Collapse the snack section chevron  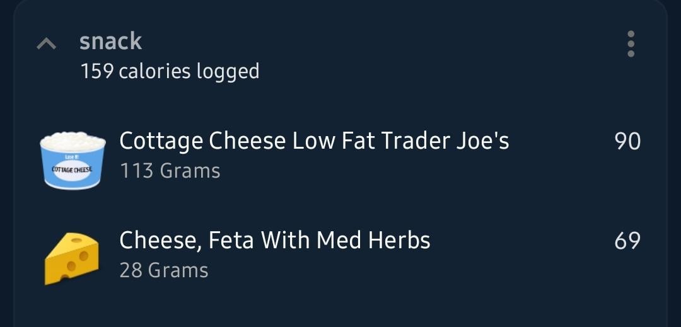point(47,43)
